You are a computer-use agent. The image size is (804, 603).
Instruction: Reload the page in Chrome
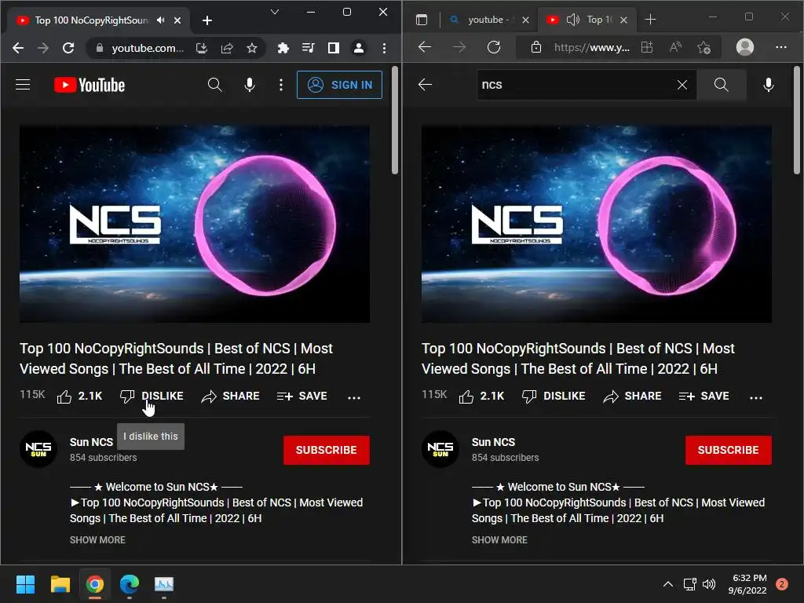(68, 48)
